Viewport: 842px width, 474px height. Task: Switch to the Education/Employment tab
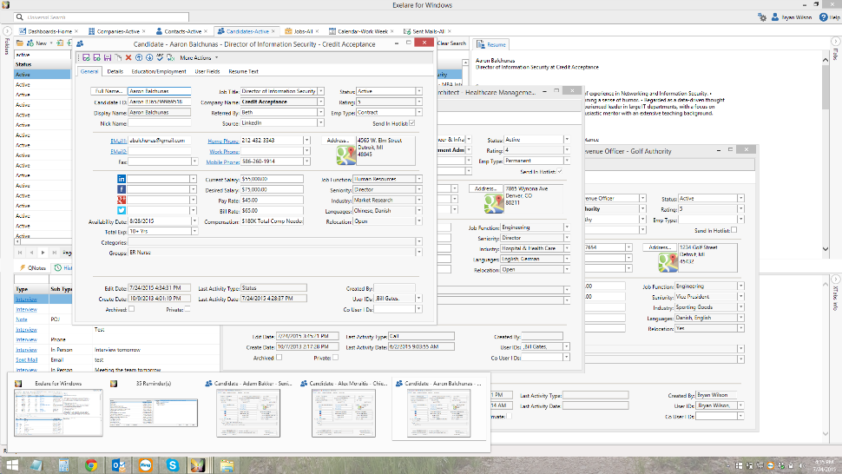tap(159, 71)
